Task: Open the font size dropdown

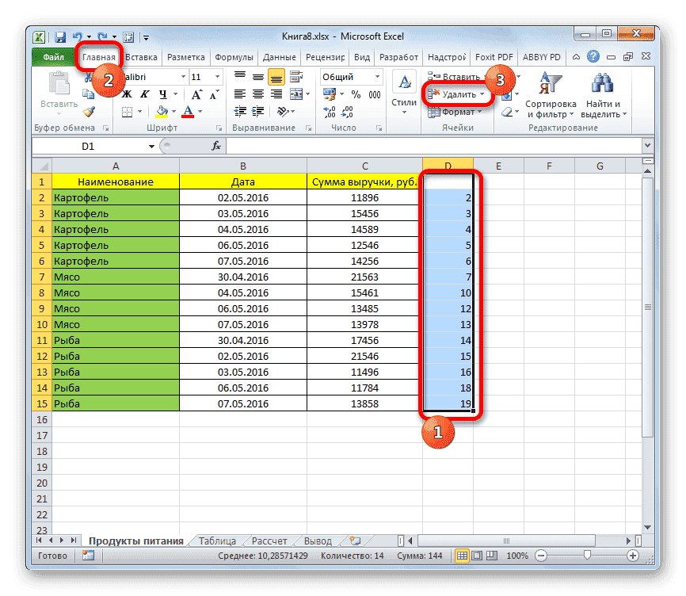Action: [x=217, y=76]
